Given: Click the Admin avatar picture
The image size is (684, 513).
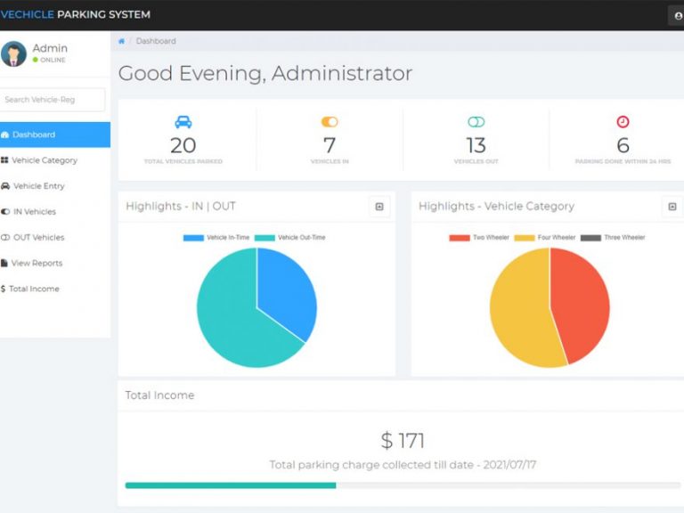Looking at the screenshot, I should (x=13, y=53).
